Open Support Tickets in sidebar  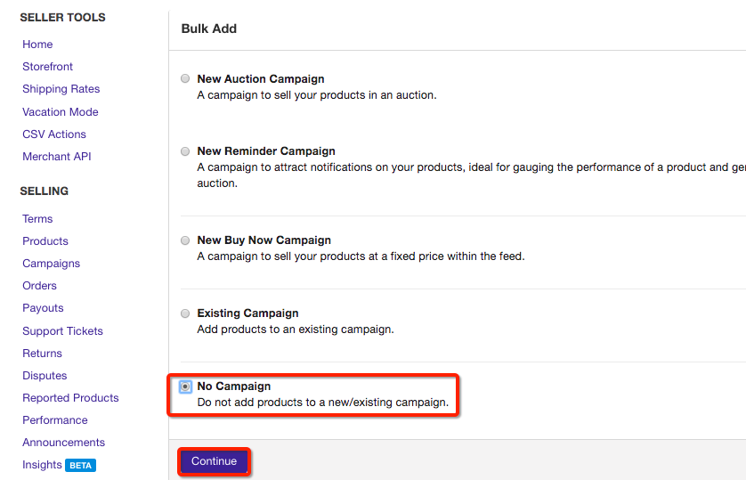click(x=63, y=331)
